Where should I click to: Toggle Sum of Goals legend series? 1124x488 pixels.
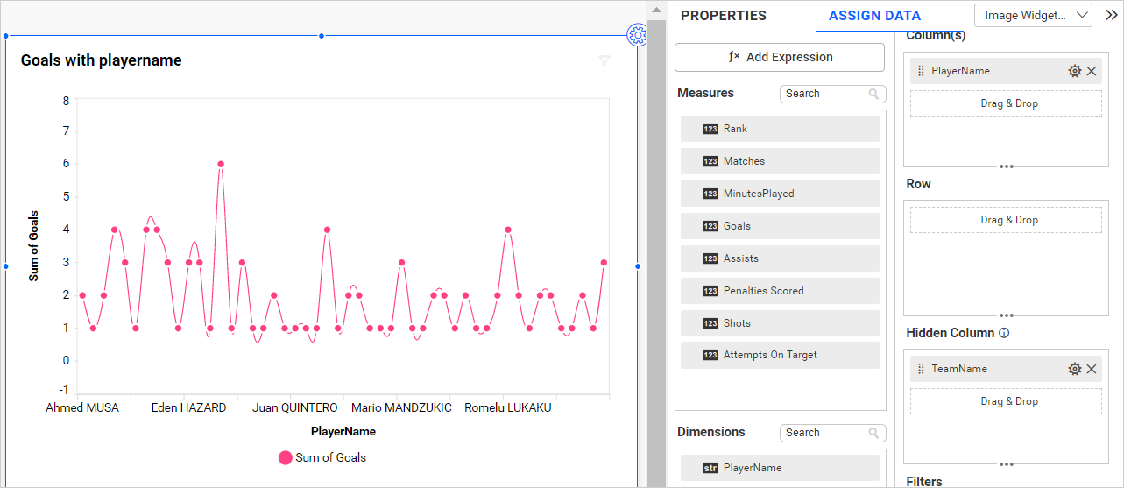tap(322, 457)
